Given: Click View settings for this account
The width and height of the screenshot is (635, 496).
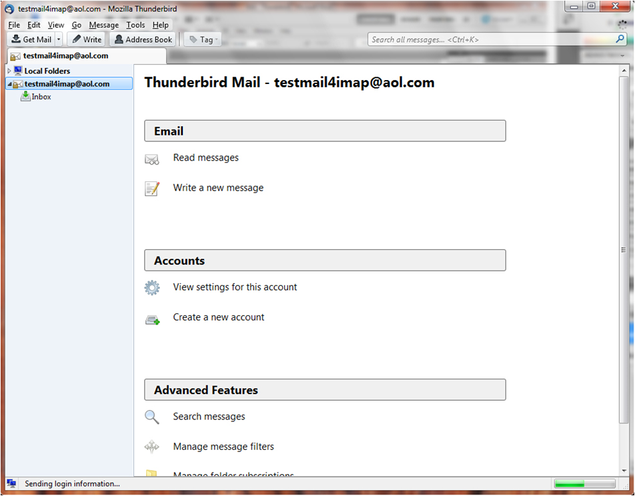Looking at the screenshot, I should 235,287.
